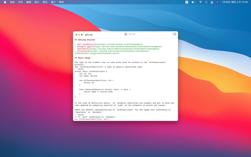The image size is (251, 157).
Task: Click the search field in the gfm.md toolbar
Action: pyautogui.click(x=150, y=34)
